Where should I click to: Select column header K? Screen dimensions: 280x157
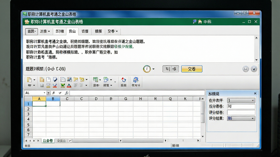click(185, 99)
